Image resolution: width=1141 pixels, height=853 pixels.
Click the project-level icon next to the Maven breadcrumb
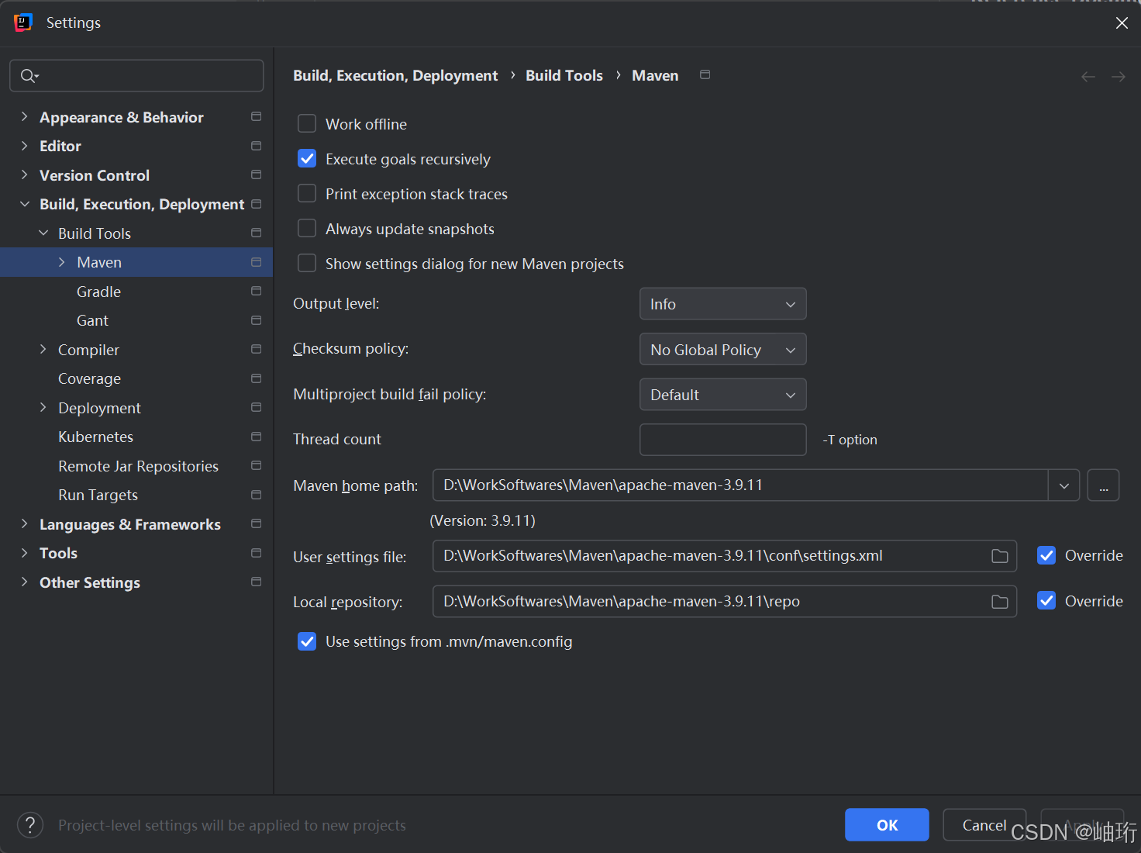coord(705,74)
